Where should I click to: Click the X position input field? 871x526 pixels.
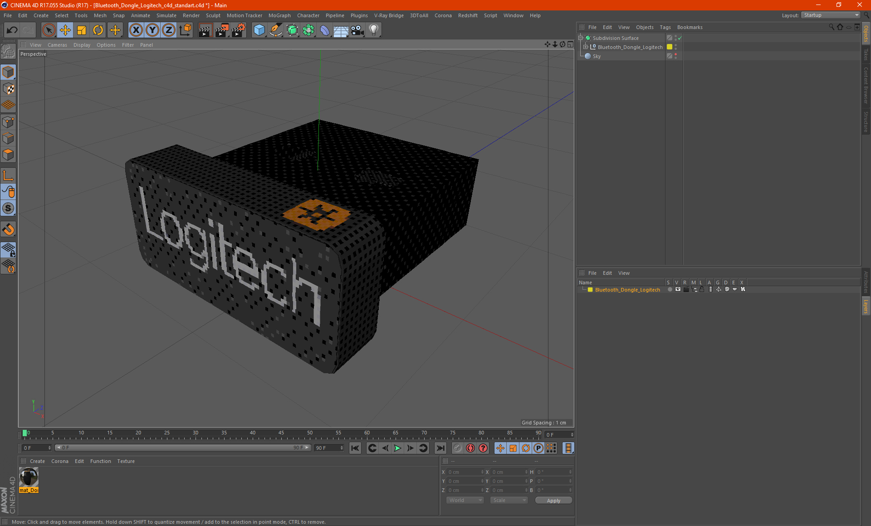[465, 472]
